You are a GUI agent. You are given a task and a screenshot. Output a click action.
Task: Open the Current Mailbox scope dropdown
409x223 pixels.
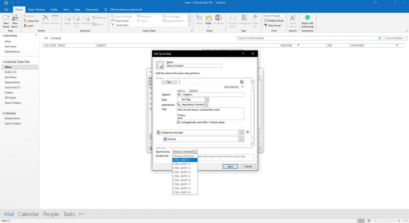[396, 38]
